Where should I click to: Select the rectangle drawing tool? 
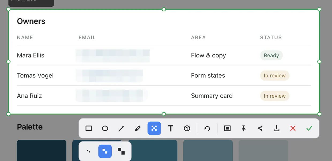89,128
